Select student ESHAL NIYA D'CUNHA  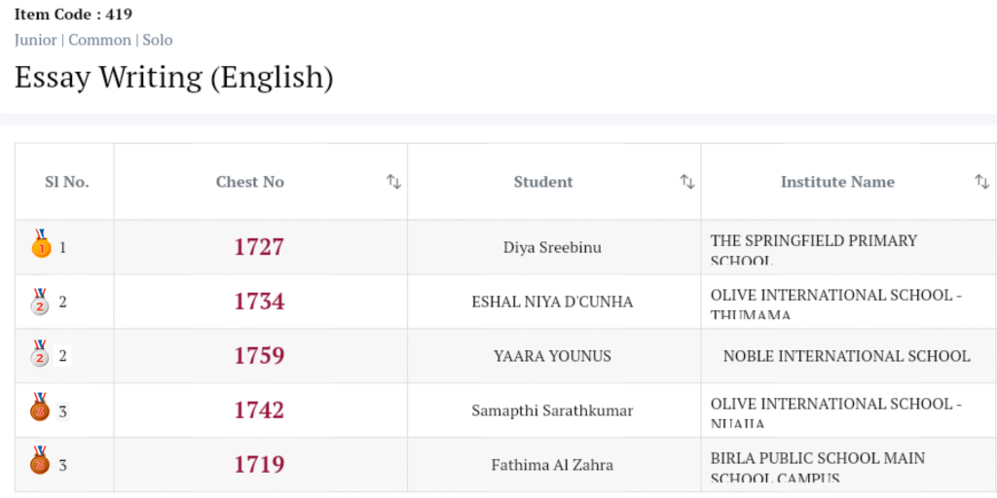552,302
